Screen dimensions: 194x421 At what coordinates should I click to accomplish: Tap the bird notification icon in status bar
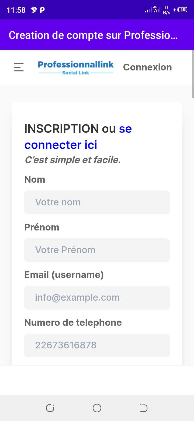tap(34, 10)
